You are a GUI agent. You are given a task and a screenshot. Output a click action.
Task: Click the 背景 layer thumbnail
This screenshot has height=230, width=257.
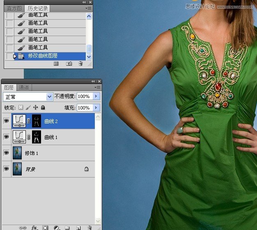(x=18, y=169)
